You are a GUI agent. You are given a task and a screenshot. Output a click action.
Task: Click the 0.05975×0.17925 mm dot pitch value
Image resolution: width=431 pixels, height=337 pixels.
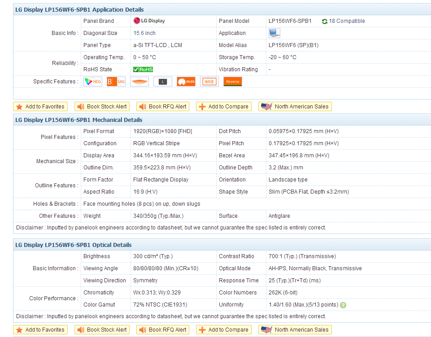pyautogui.click(x=304, y=131)
